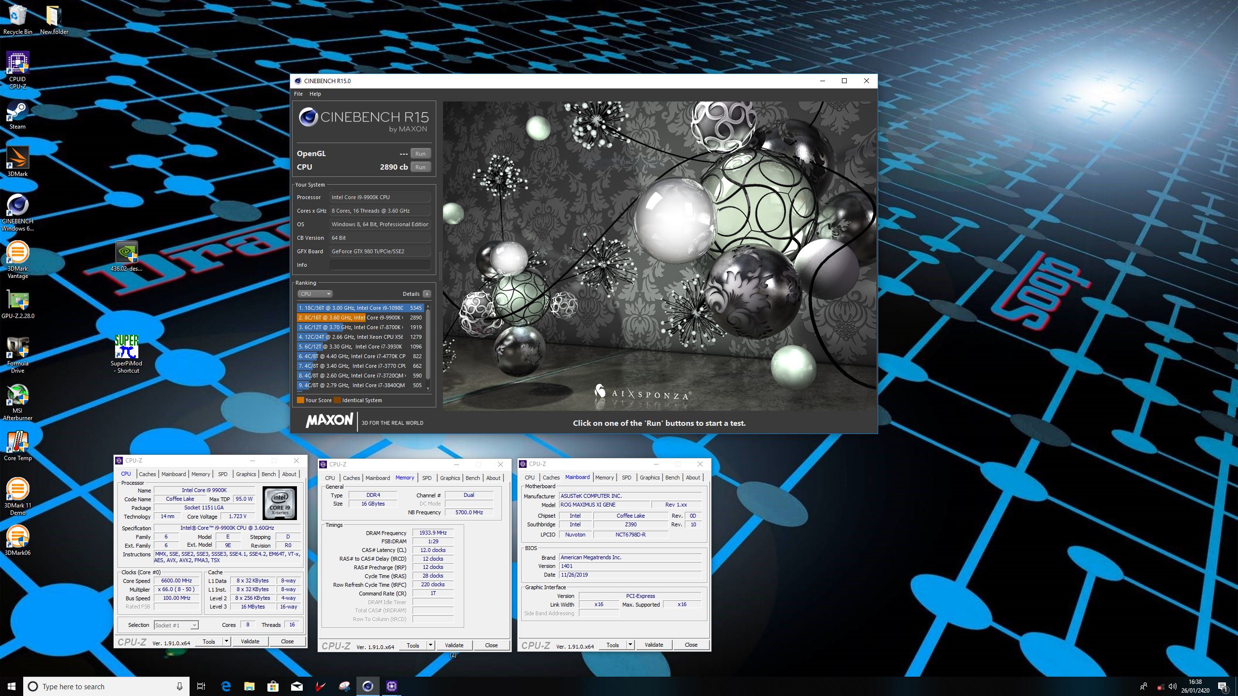Launch CPUID CPU-Z desktop shortcut
The height and width of the screenshot is (696, 1238).
(17, 70)
